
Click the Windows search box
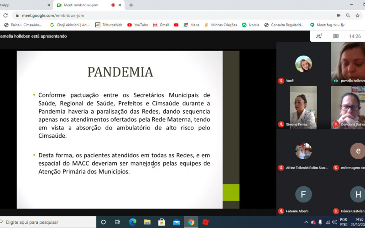pos(48,222)
